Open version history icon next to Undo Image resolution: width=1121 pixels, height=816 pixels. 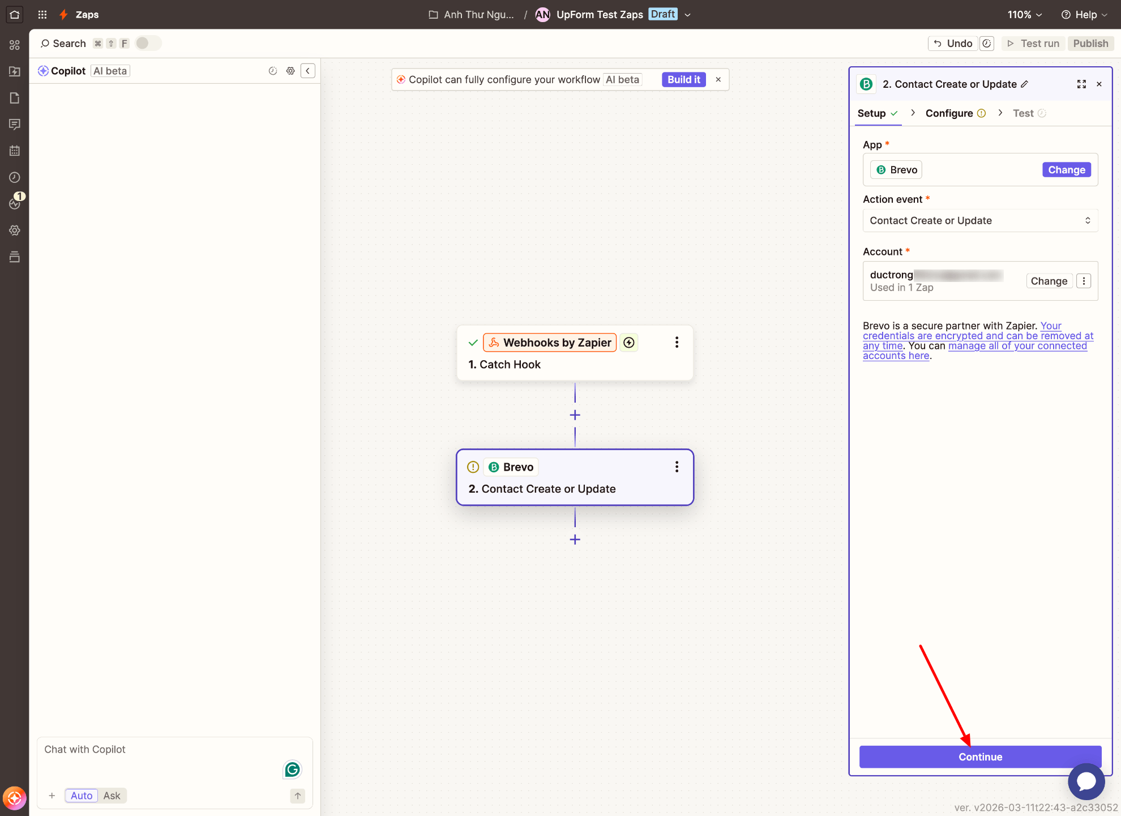[987, 44]
